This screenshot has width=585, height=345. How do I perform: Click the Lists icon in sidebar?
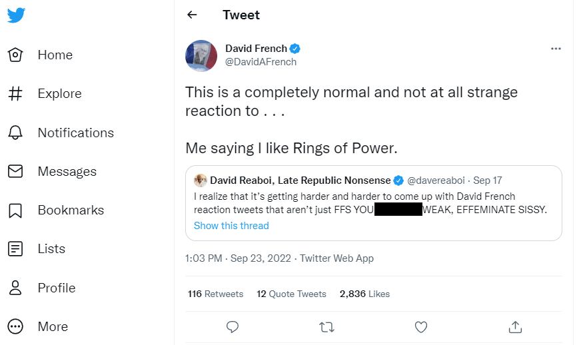point(15,249)
